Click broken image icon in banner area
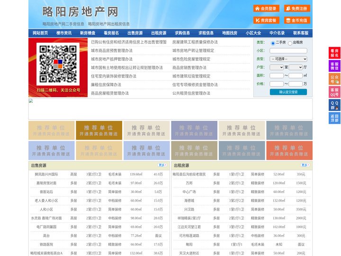Image resolution: width=341 pixels, height=256 pixels. click(31, 101)
